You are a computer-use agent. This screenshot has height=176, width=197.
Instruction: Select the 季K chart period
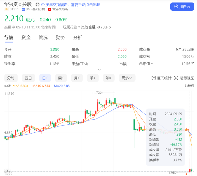tap(93, 78)
